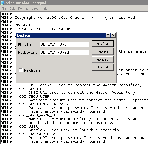148x144 pixels.
Task: Click the be attached to the master repository line
Action: click(x=71, y=123)
